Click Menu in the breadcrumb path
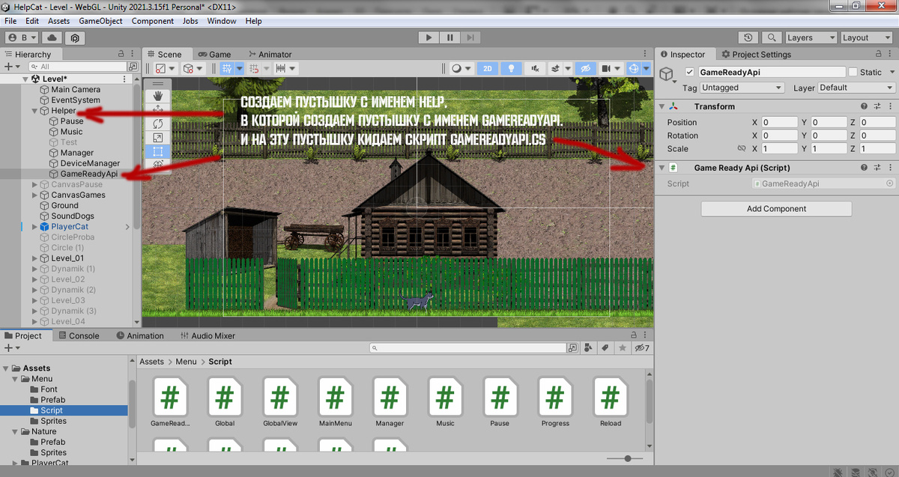899x477 pixels. tap(186, 362)
